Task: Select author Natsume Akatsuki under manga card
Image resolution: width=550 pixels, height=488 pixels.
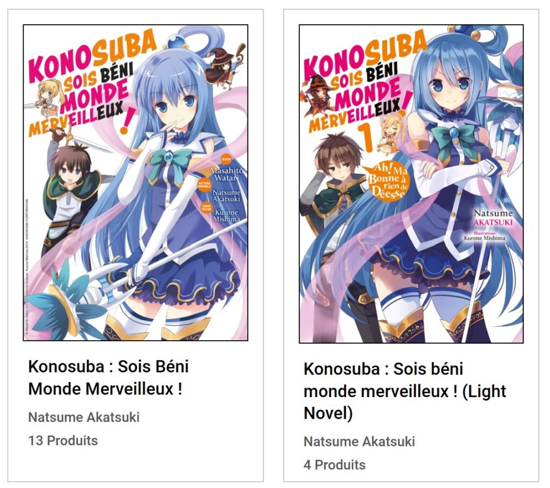Action: pos(84,417)
